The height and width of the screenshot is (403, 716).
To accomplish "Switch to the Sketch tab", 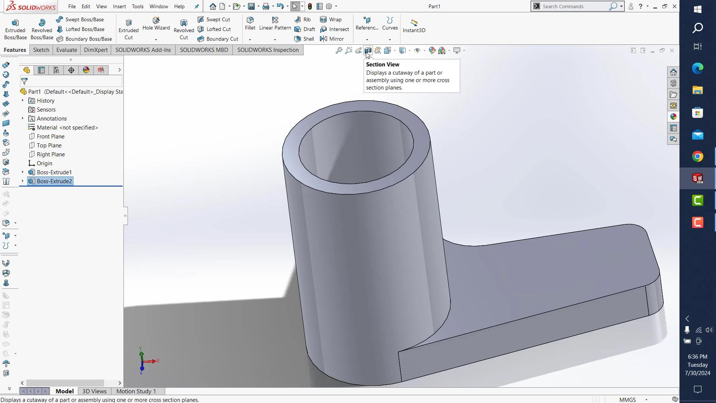I will click(41, 50).
